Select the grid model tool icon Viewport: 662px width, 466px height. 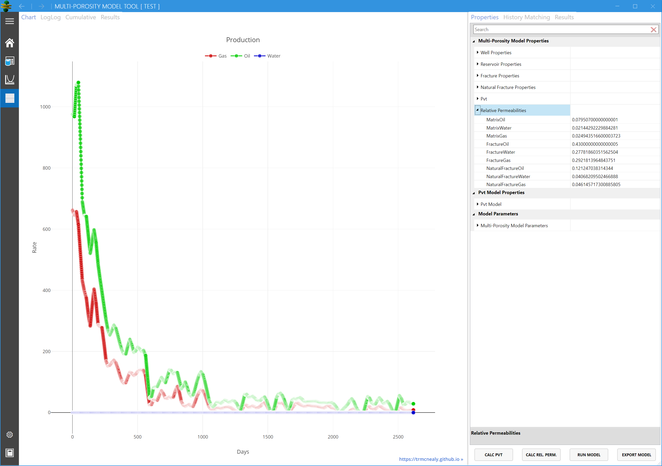(x=10, y=98)
